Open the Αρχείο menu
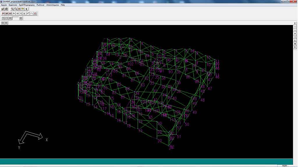Viewport: 298px width, 167px height. click(x=4, y=5)
